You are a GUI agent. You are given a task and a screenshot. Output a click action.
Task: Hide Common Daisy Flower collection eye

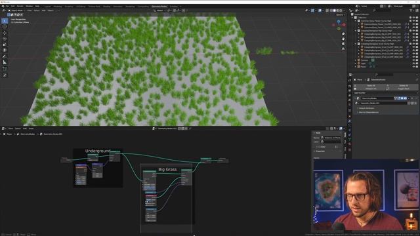tap(413, 21)
